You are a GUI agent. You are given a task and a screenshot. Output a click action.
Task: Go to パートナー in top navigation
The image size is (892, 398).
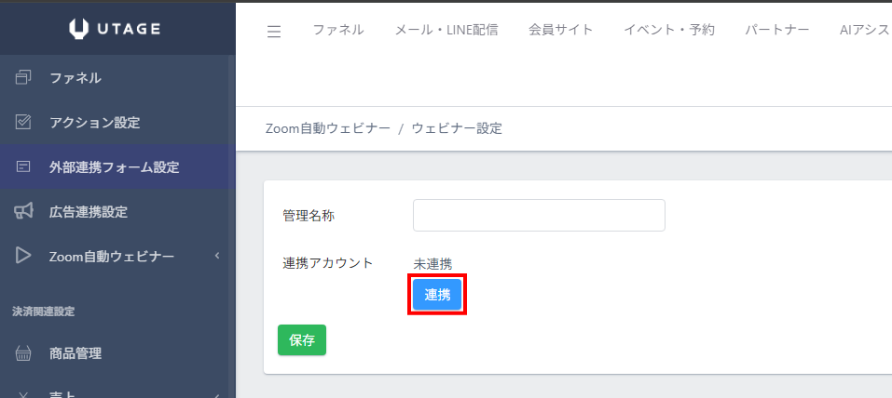tap(776, 30)
